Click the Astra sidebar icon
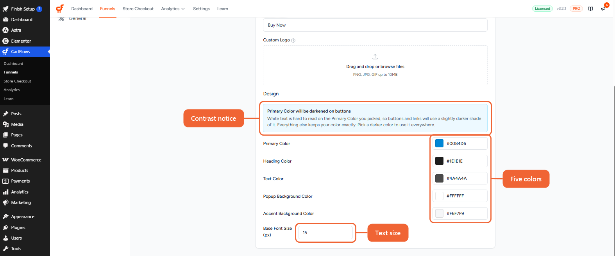 coord(5,30)
